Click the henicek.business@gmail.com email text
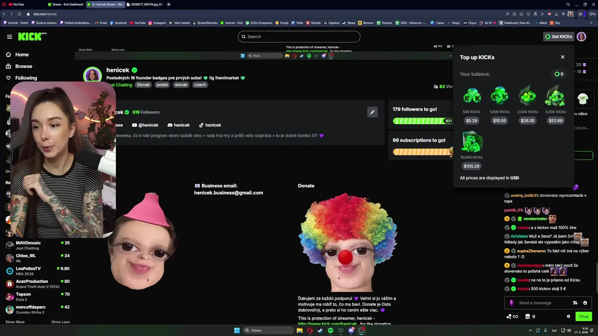This screenshot has width=598, height=336. tap(228, 193)
